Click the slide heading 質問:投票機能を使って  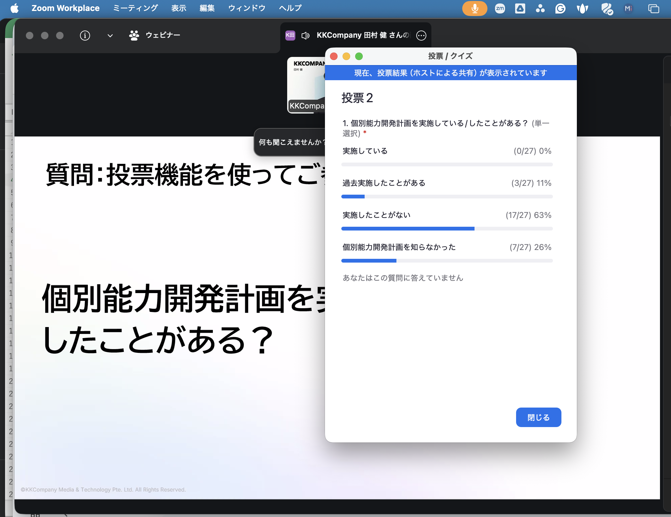click(x=185, y=175)
